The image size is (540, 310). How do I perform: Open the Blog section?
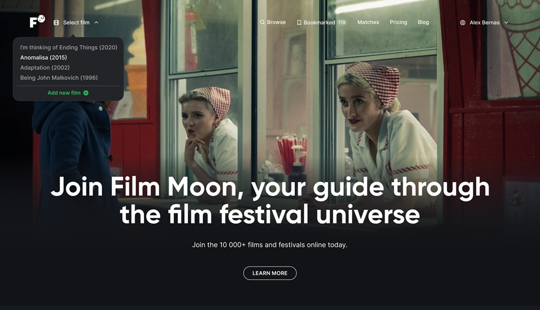[423, 22]
